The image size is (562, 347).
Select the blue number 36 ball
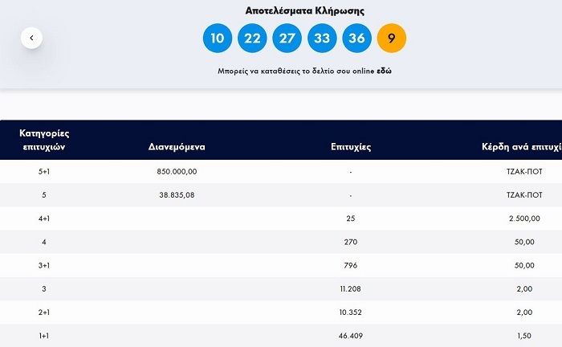(356, 38)
